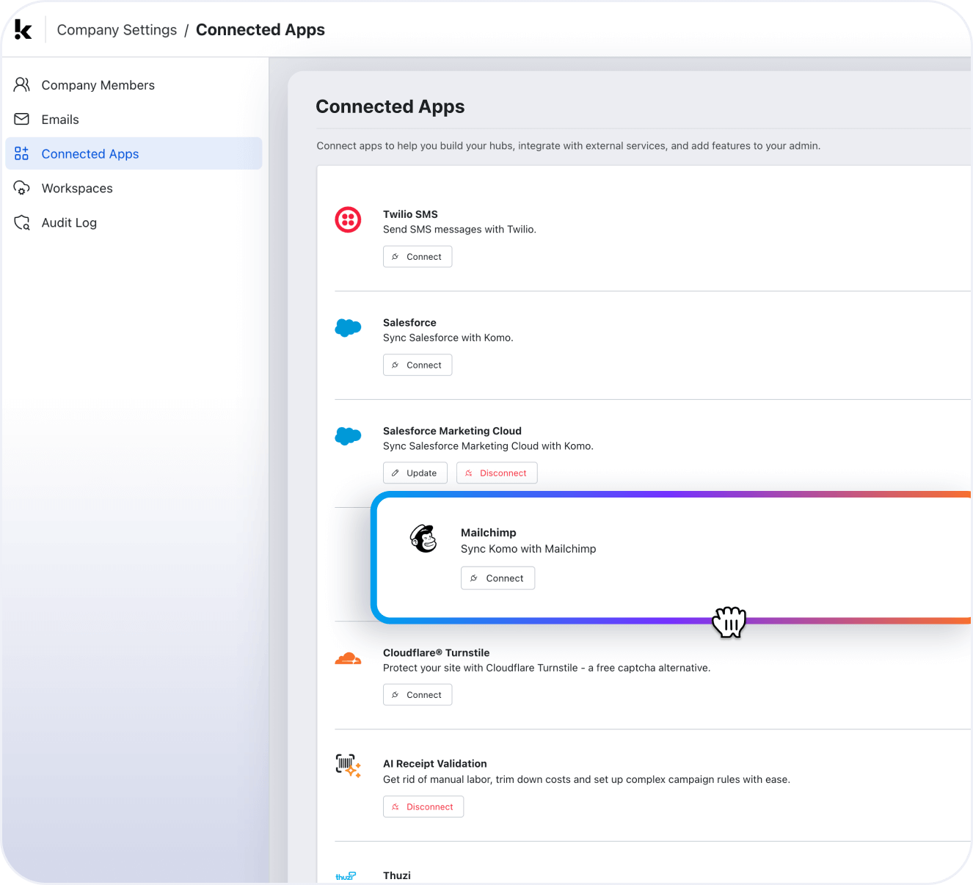The height and width of the screenshot is (885, 973).
Task: Click the AI Receipt Validation barcode icon
Action: [x=349, y=765]
